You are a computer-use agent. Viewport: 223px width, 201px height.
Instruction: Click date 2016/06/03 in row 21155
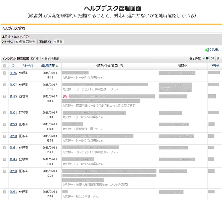50,73
